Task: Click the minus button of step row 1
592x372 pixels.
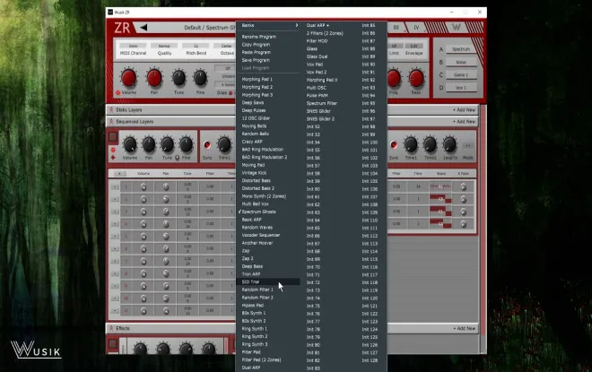Action: (115, 186)
